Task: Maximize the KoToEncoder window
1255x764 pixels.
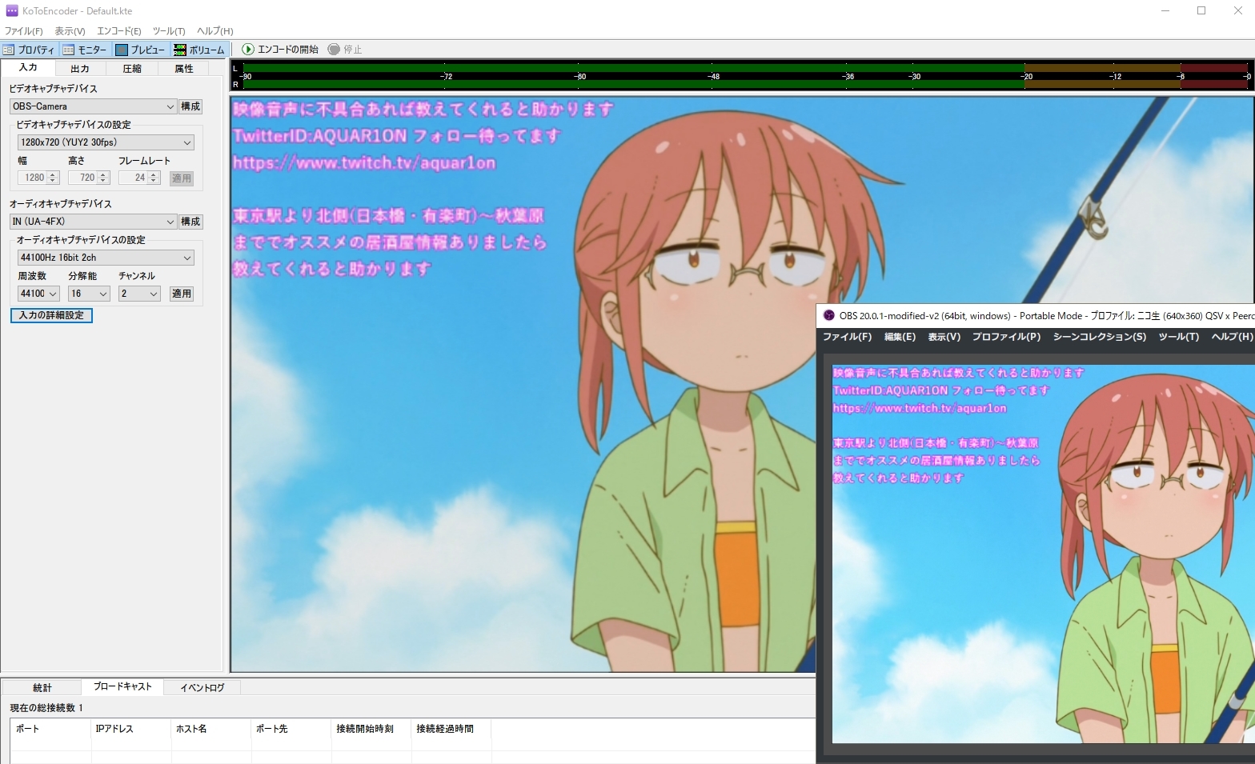Action: pyautogui.click(x=1201, y=11)
